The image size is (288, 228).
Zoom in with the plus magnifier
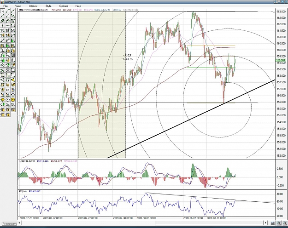pyautogui.click(x=279, y=223)
